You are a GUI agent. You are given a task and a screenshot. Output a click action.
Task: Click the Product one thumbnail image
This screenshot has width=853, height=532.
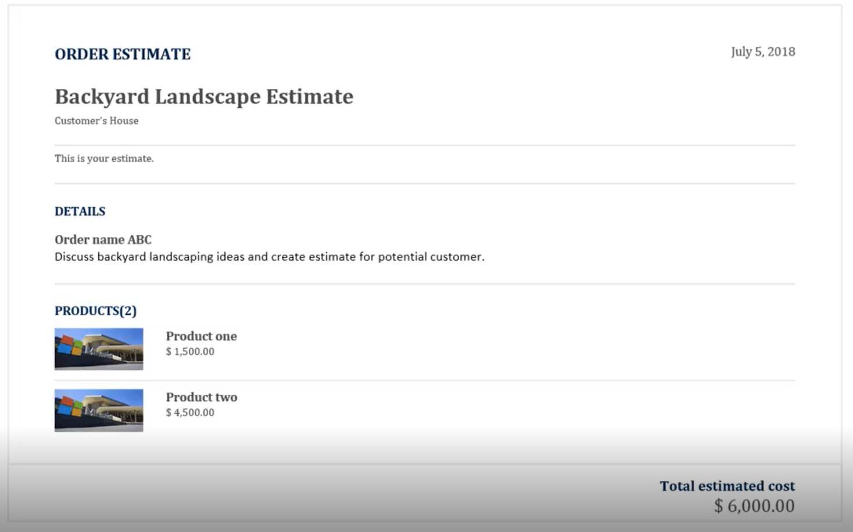pos(99,349)
